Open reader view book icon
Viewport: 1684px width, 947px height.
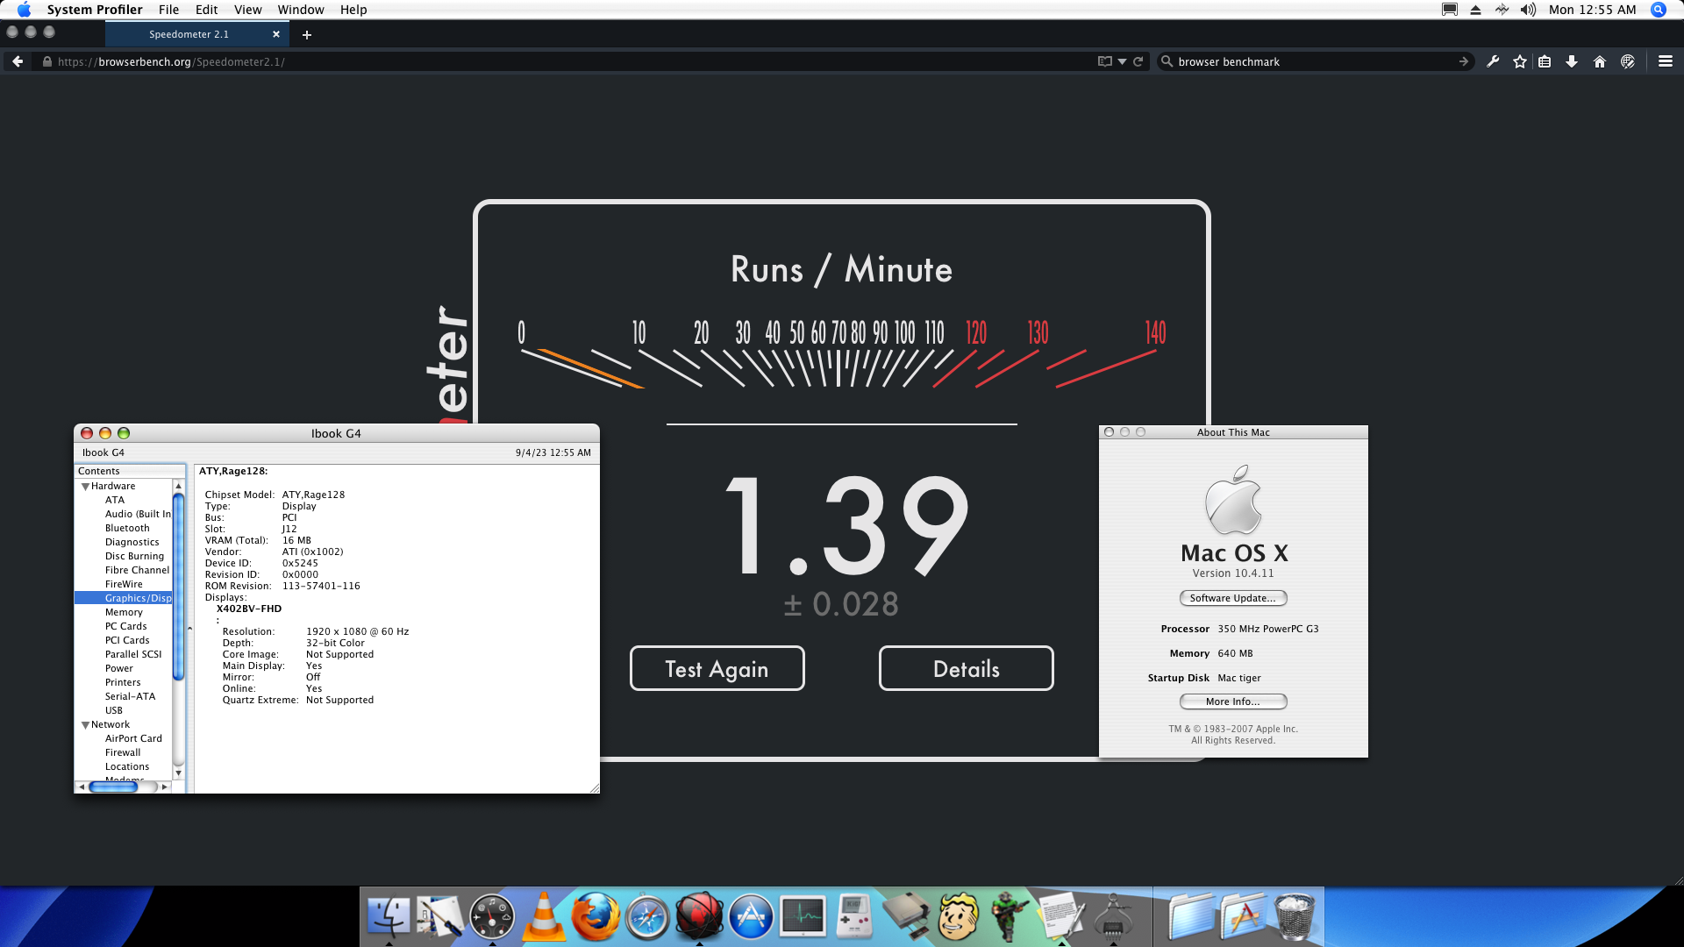coord(1104,61)
